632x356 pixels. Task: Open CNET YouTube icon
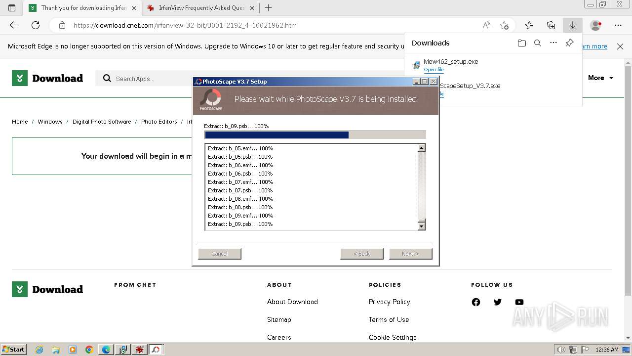click(x=519, y=302)
